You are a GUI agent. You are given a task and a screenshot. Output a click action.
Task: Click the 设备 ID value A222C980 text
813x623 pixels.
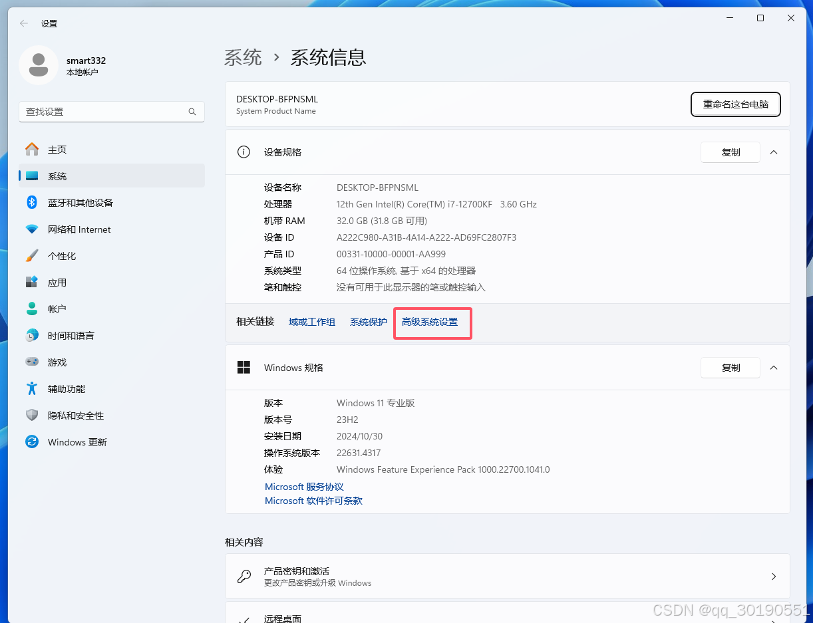[x=426, y=237]
